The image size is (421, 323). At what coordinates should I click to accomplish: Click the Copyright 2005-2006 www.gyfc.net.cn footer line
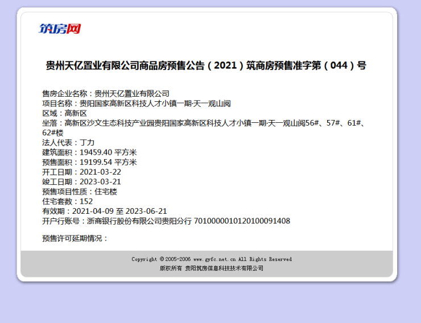(x=212, y=259)
